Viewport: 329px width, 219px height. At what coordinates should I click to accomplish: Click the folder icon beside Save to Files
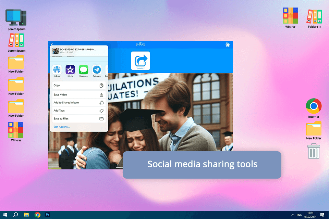[101, 119]
